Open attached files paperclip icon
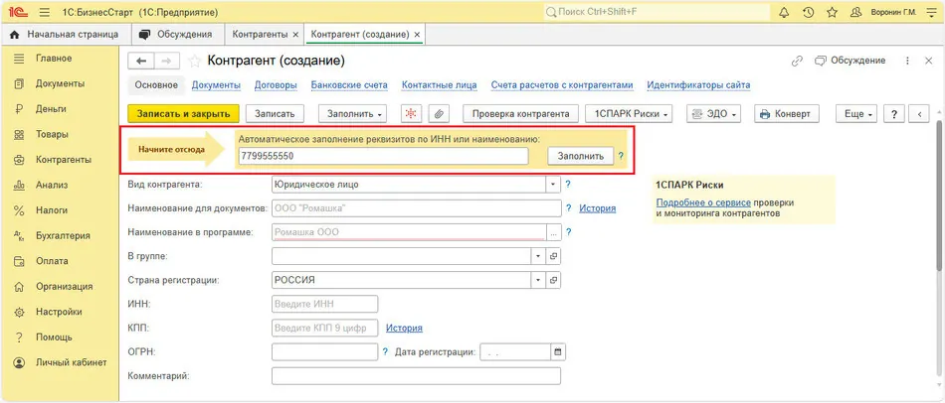Screen dimensions: 945x403 [x=440, y=114]
